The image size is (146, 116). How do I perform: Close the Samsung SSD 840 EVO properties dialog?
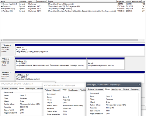[139, 85]
